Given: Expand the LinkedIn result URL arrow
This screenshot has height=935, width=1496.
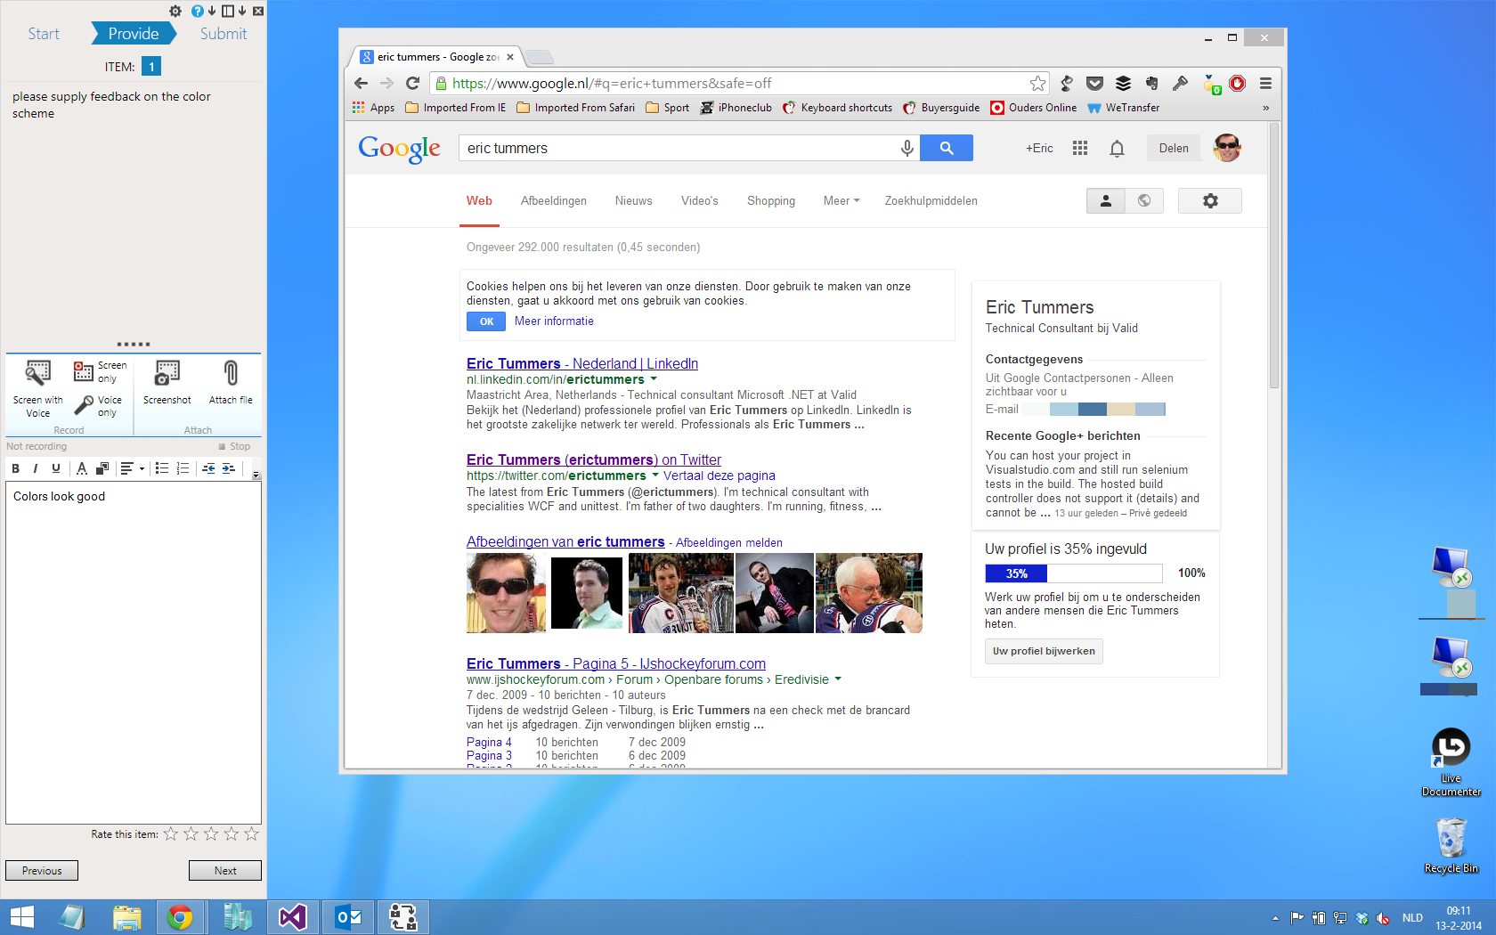Looking at the screenshot, I should pyautogui.click(x=654, y=379).
